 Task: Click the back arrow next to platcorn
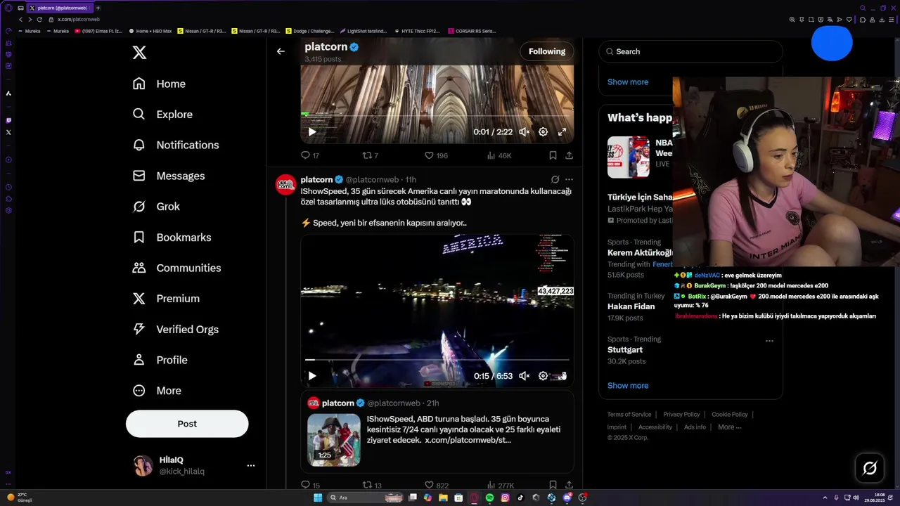coord(281,51)
